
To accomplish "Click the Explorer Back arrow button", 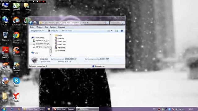I will coord(31,23).
